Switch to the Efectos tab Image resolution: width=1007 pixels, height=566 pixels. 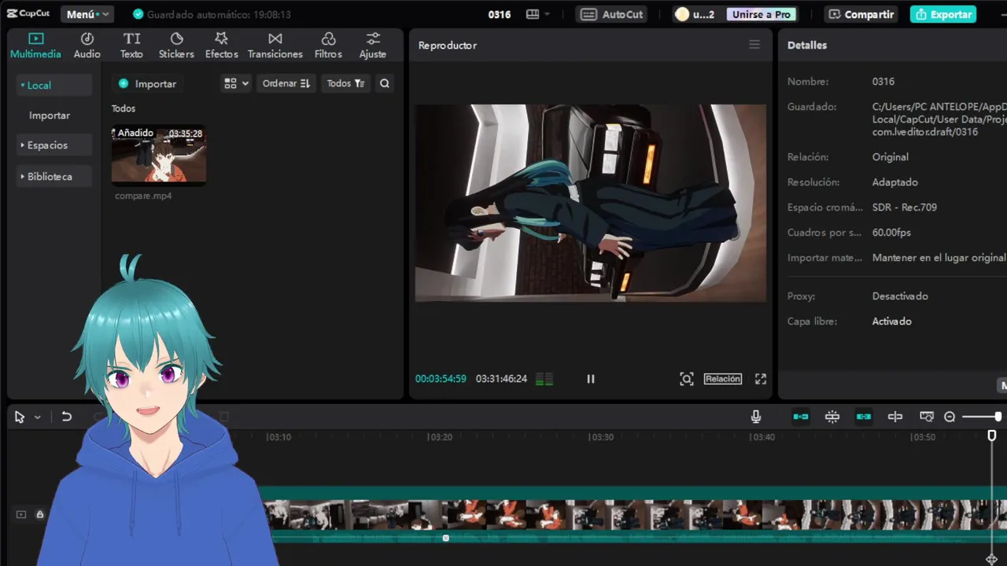pos(221,46)
